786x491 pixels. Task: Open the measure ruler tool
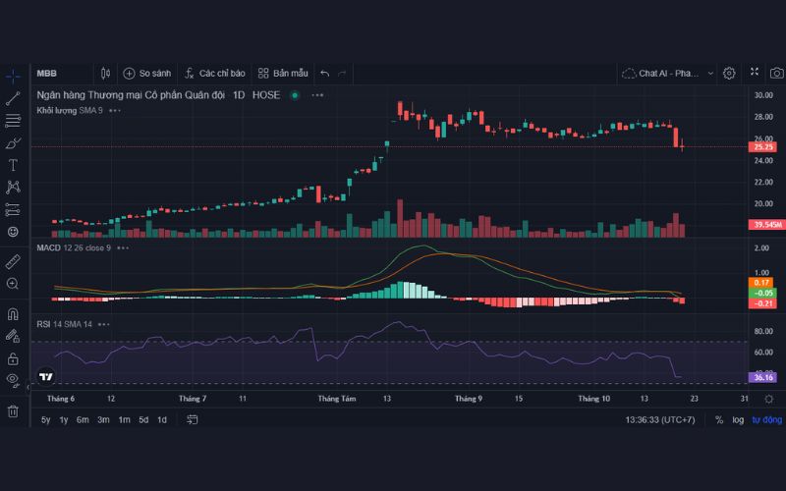[13, 262]
